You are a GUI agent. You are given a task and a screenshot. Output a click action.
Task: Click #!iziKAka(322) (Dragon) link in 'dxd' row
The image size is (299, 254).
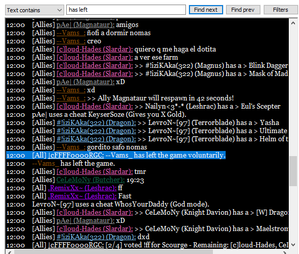click(96, 237)
